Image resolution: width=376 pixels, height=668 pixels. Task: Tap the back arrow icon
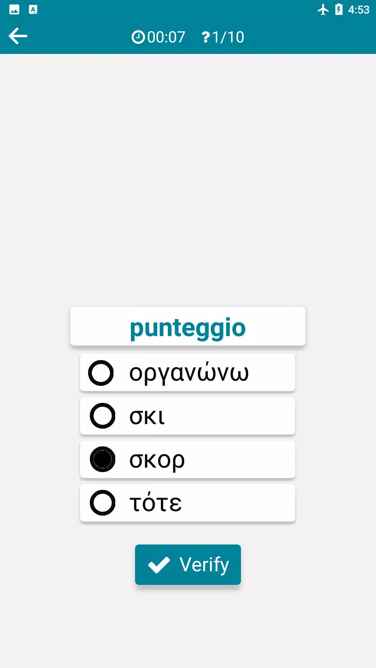pos(18,36)
